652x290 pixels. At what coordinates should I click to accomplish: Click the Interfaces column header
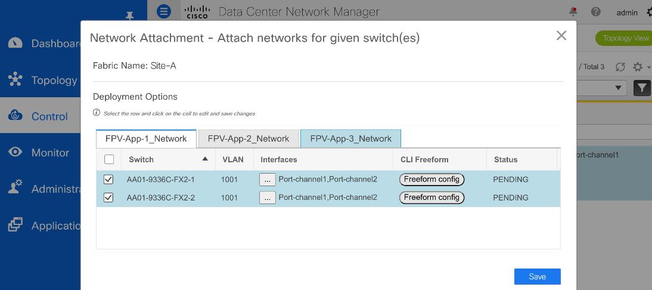[x=278, y=159]
